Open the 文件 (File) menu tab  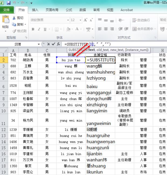click(x=6, y=10)
